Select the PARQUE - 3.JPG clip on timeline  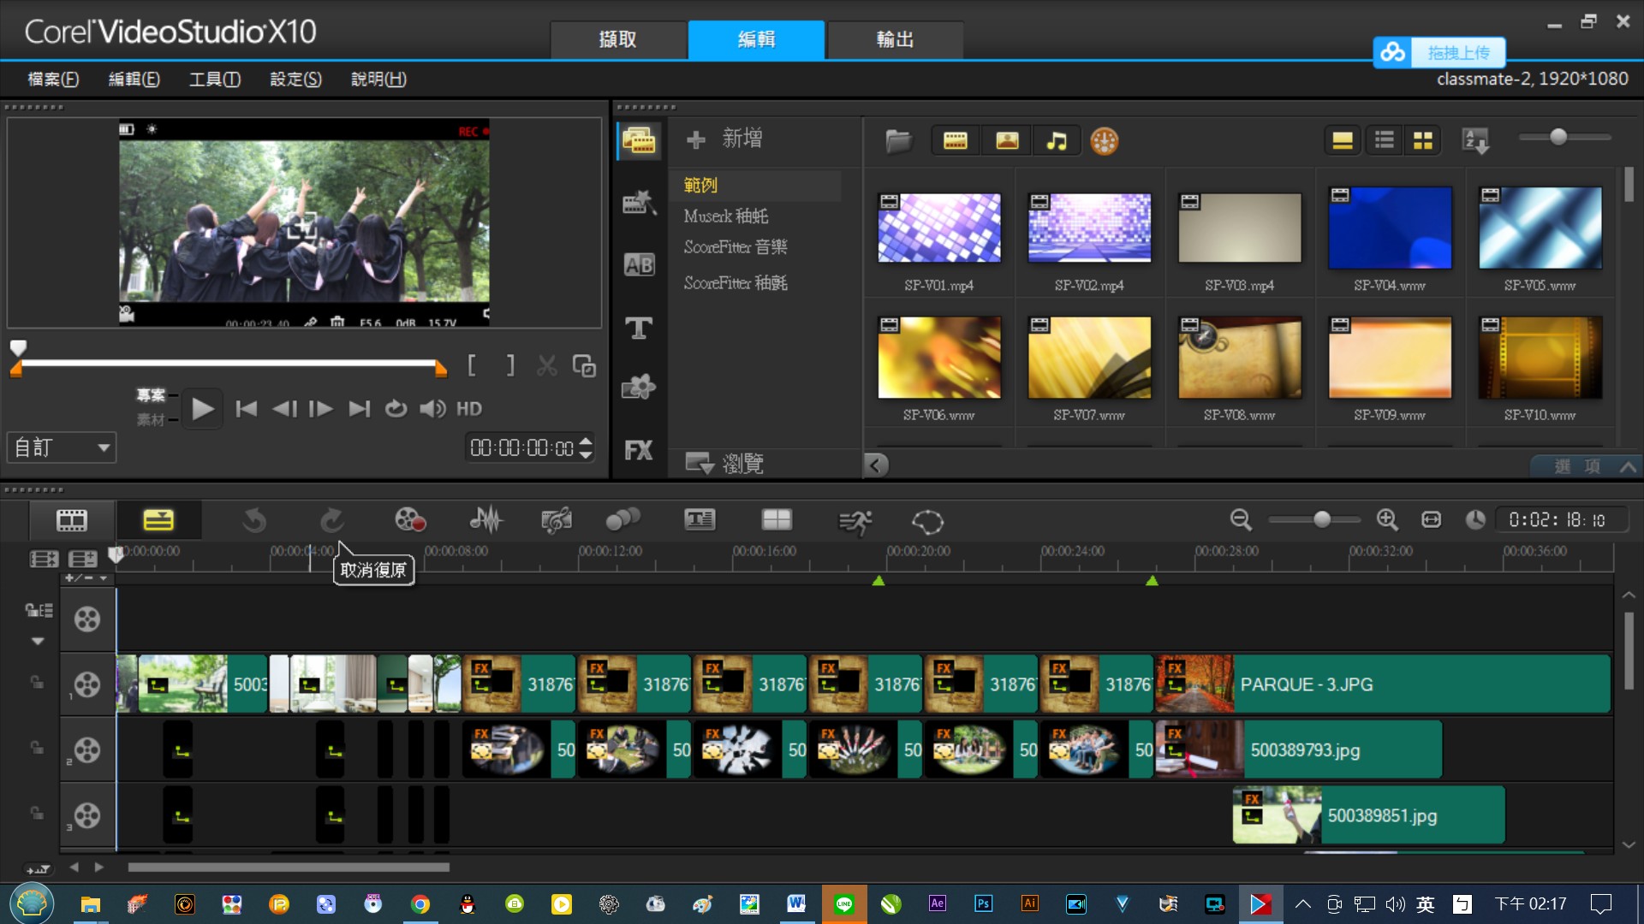(1384, 684)
